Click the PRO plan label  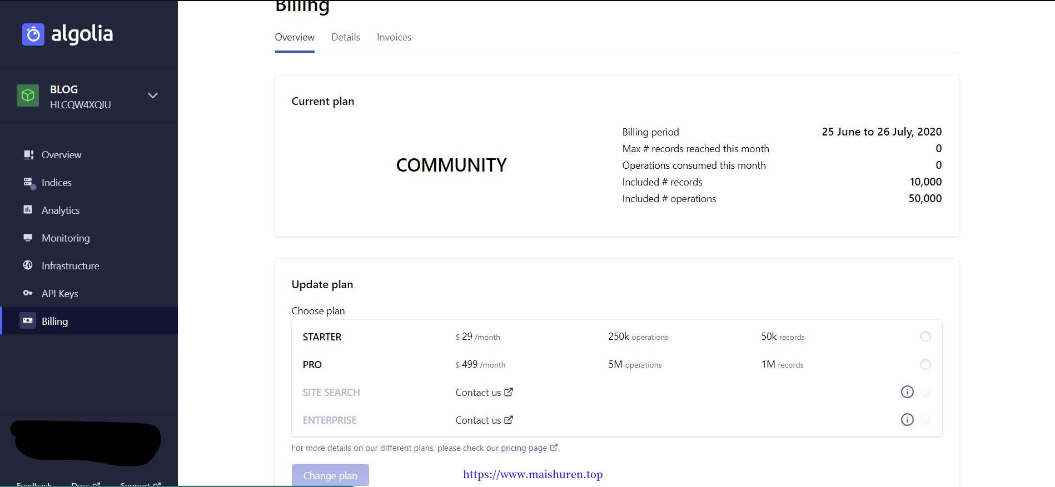coord(312,365)
